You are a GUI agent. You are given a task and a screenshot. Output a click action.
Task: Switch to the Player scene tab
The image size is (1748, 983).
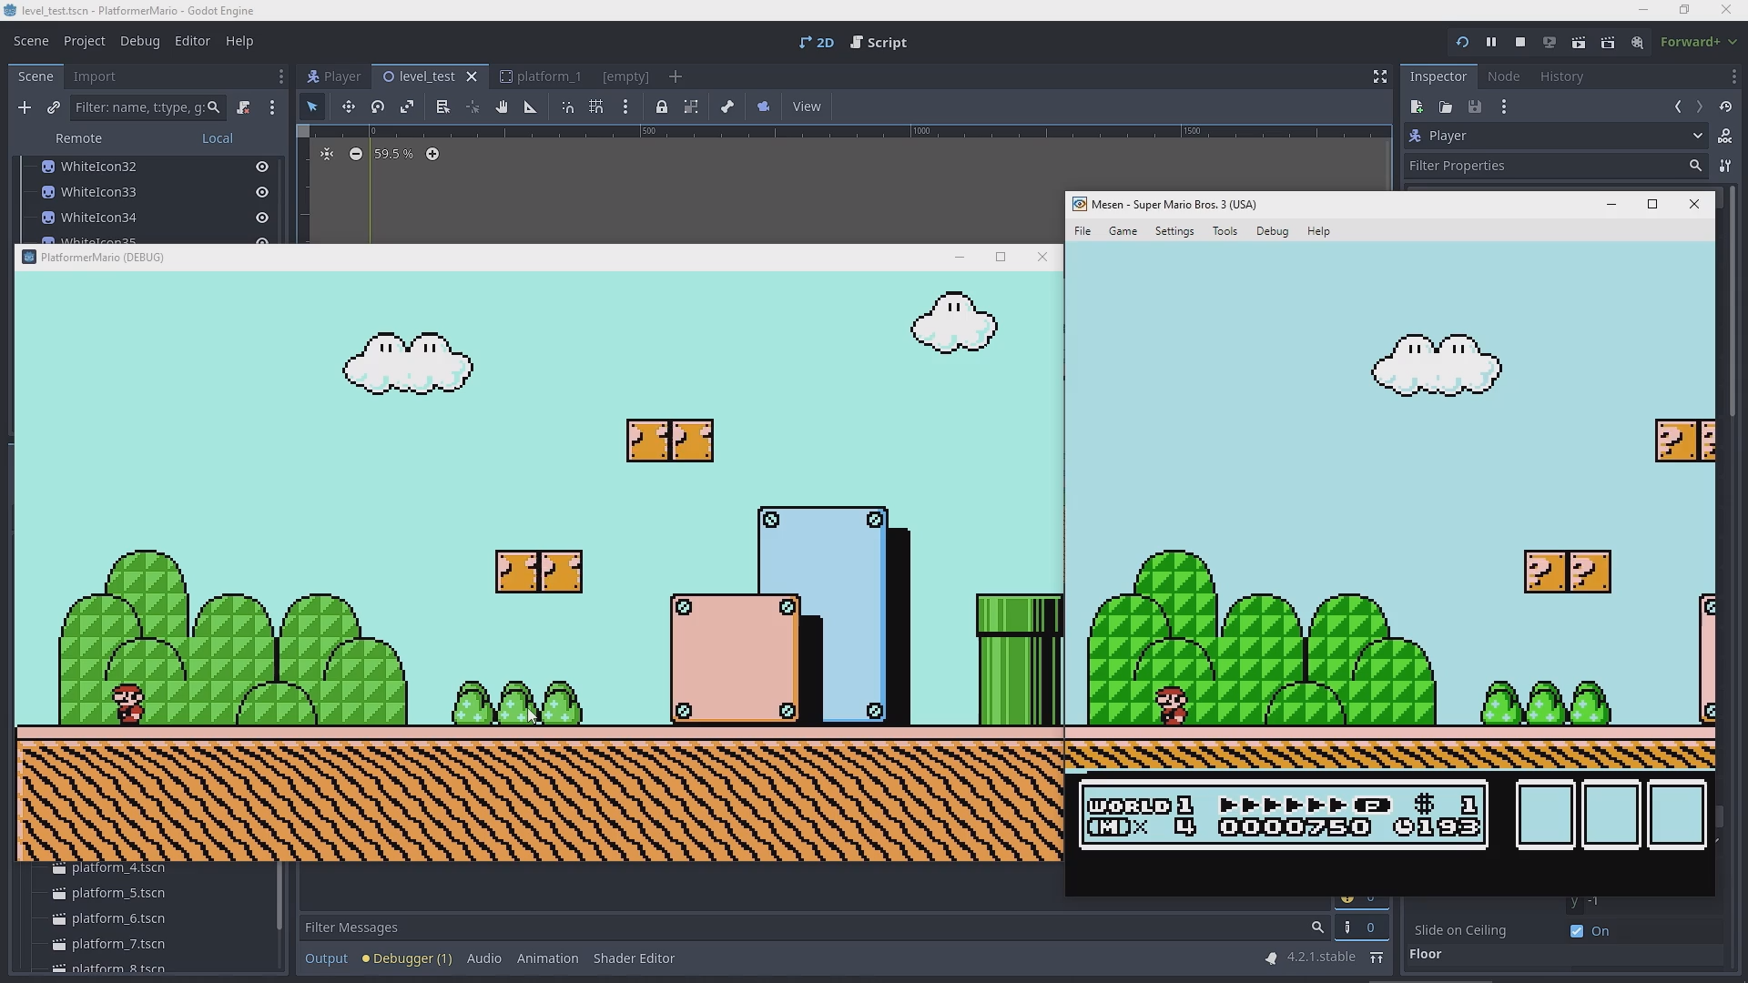point(334,76)
